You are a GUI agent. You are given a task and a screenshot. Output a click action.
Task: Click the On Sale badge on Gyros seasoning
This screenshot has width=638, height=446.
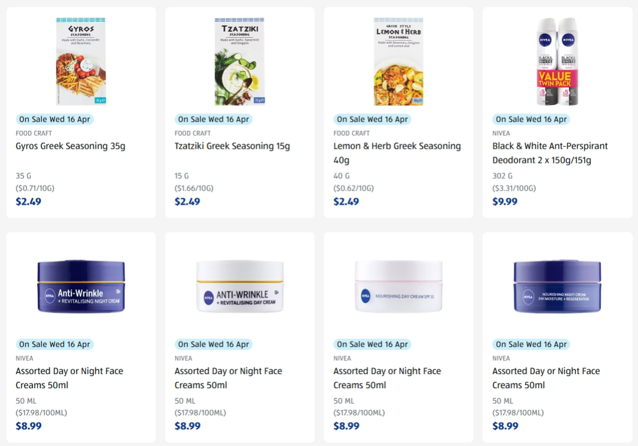[x=54, y=119]
